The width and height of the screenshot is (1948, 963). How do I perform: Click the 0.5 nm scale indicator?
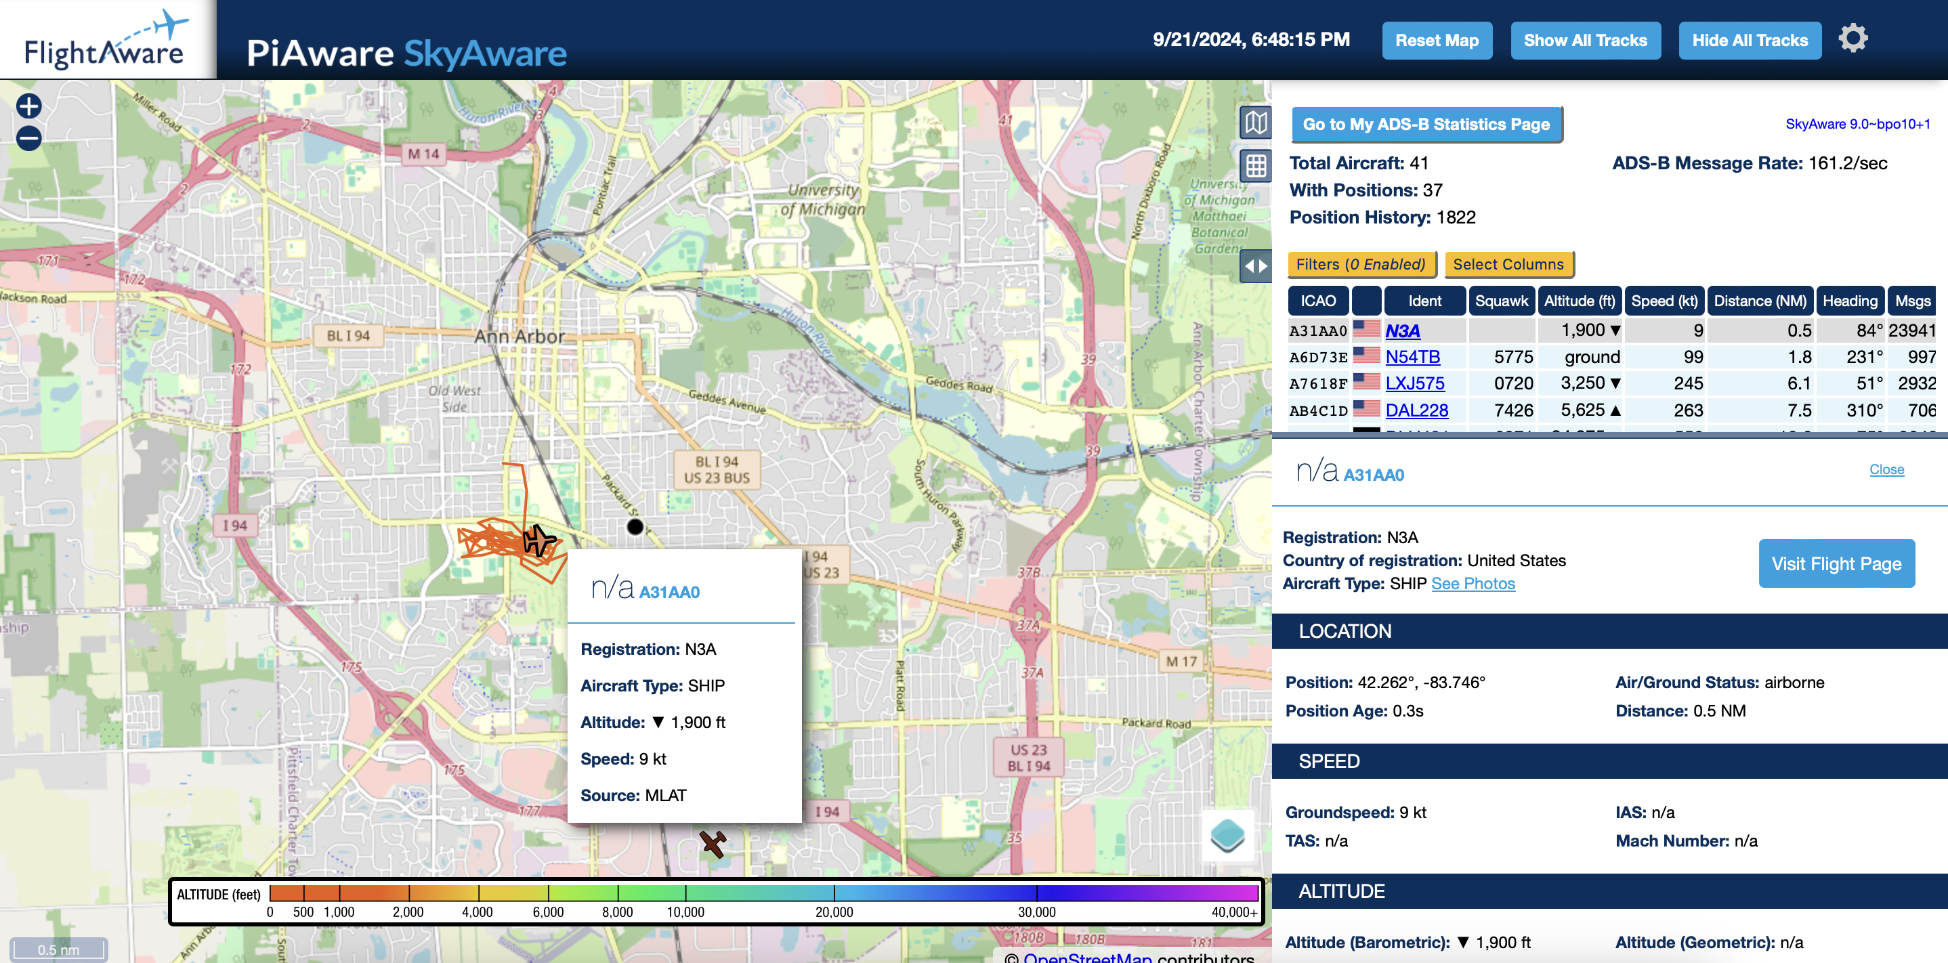click(x=58, y=949)
